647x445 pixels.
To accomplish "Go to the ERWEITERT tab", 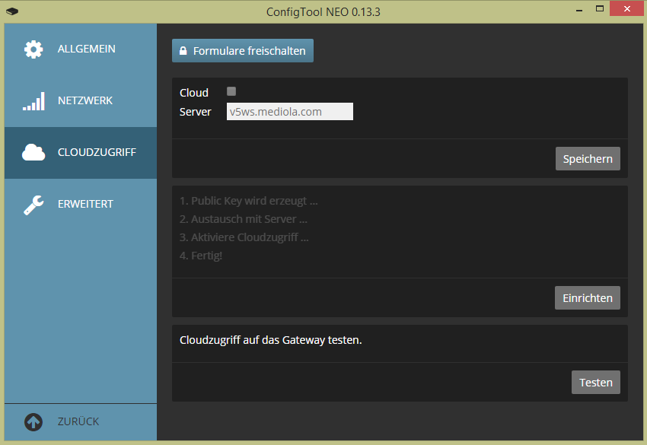I will point(85,204).
